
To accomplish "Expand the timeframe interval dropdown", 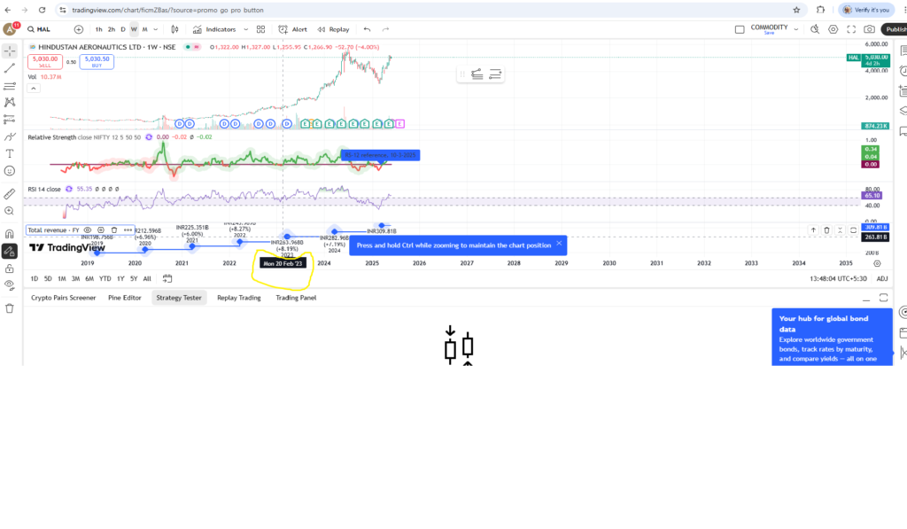I will tap(156, 29).
